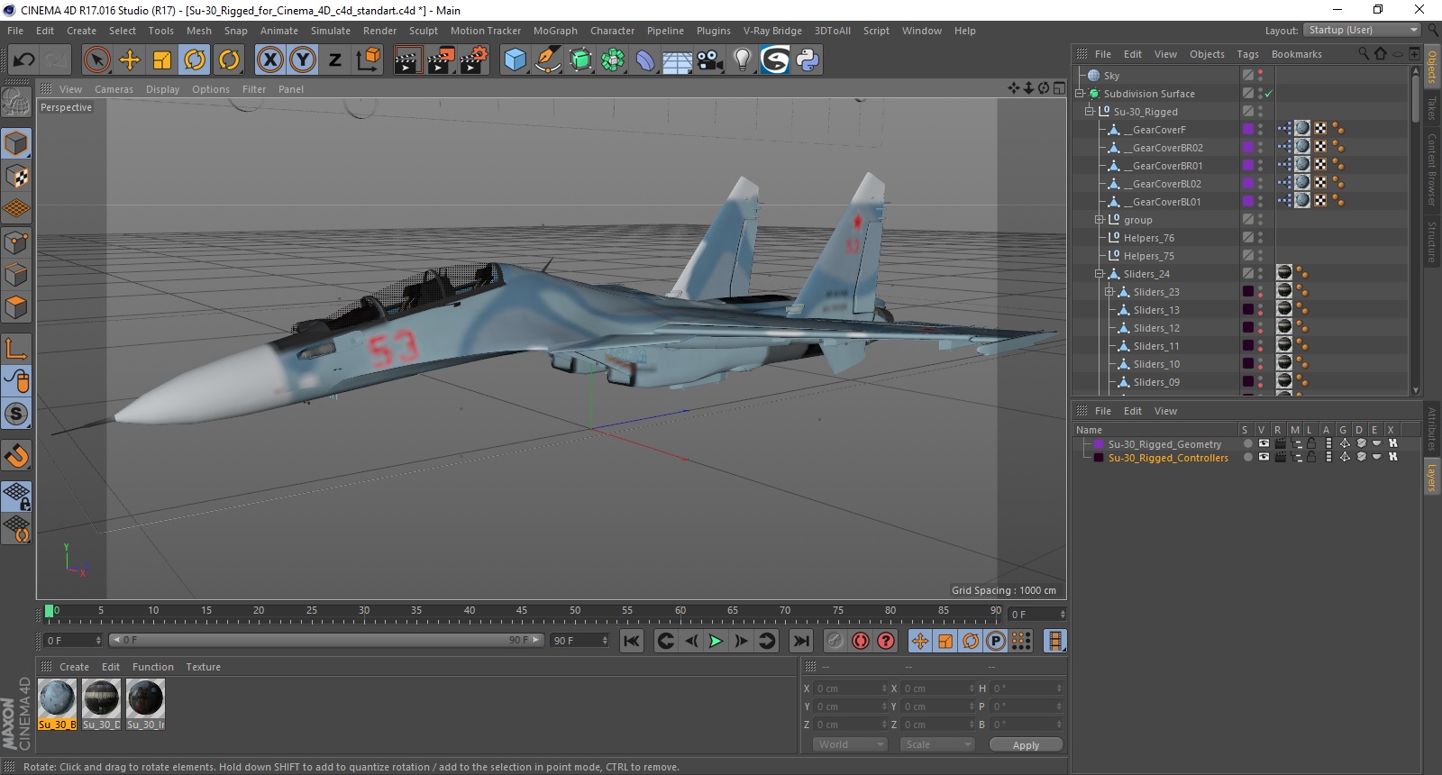1442x775 pixels.
Task: Toggle Subdivision Surface enable checkmark
Action: 1269,94
